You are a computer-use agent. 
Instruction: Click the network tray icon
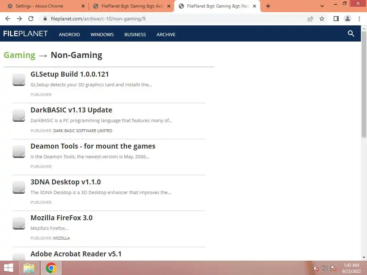tap(325, 268)
